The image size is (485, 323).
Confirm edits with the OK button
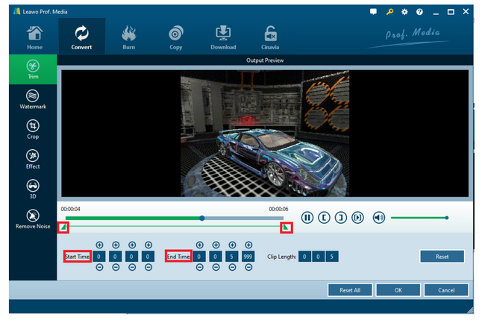[398, 290]
